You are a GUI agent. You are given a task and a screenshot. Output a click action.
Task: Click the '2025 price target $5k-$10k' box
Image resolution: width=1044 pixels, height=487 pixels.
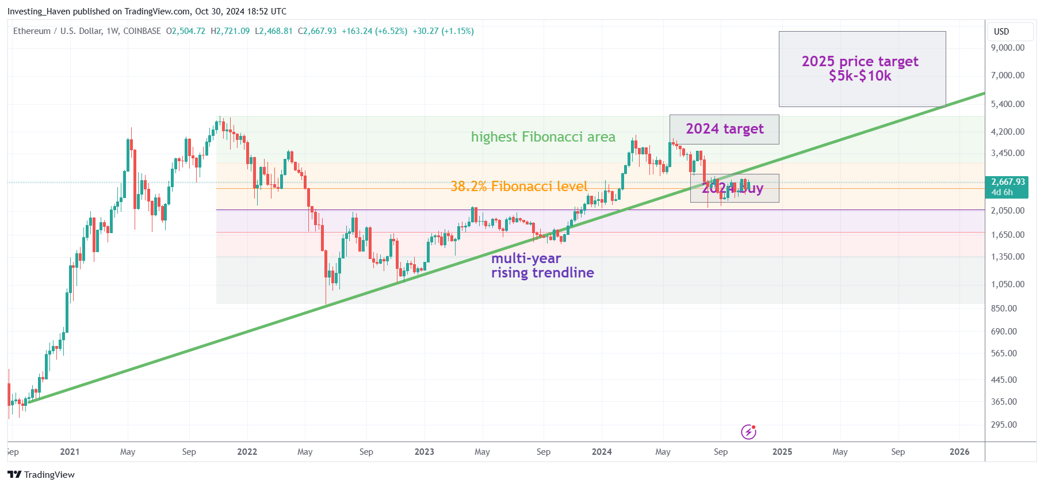pos(862,69)
